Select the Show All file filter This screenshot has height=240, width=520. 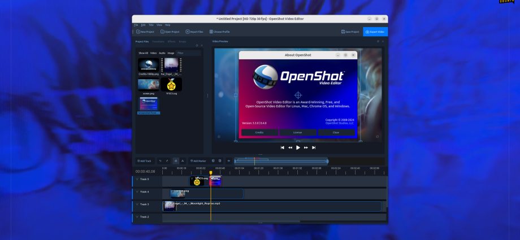(x=143, y=53)
